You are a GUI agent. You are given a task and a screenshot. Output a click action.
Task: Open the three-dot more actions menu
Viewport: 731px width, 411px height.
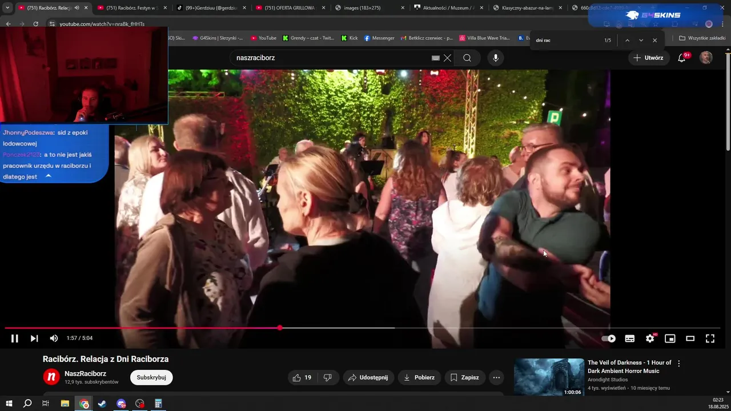(x=497, y=377)
